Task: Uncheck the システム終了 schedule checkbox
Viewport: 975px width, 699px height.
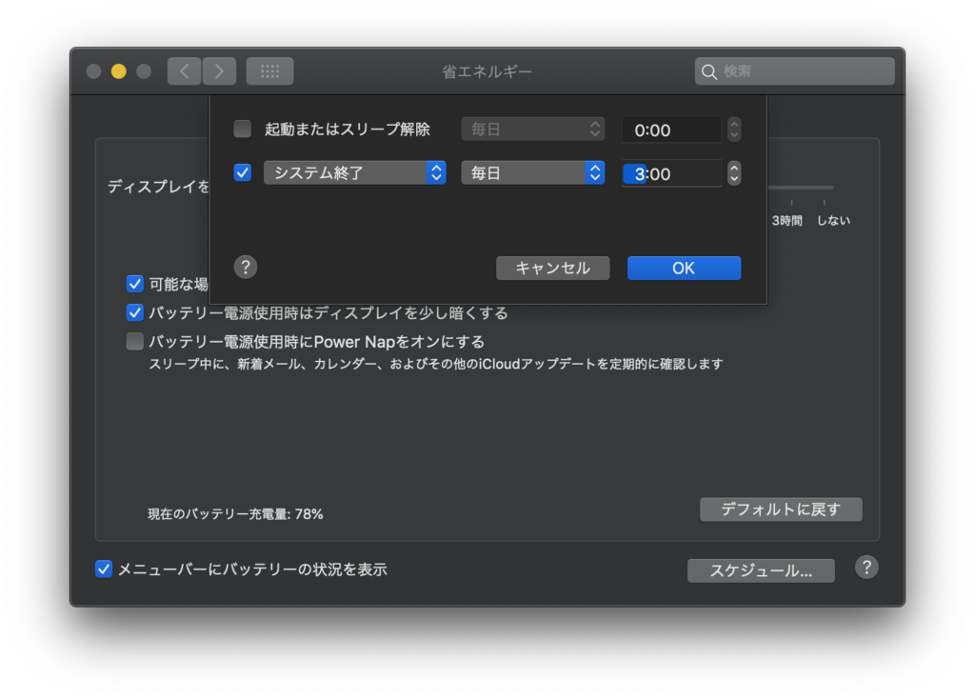Action: pos(242,172)
